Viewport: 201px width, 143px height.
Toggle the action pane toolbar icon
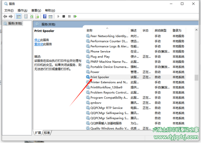pos(50,16)
